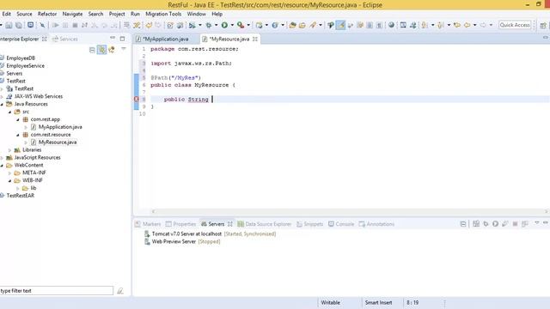The height and width of the screenshot is (309, 550).
Task: Click the Smart Insert status bar entry
Action: (378, 302)
